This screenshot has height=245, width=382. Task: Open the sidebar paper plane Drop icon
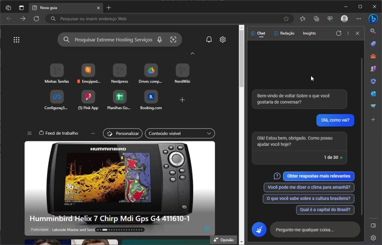373,106
